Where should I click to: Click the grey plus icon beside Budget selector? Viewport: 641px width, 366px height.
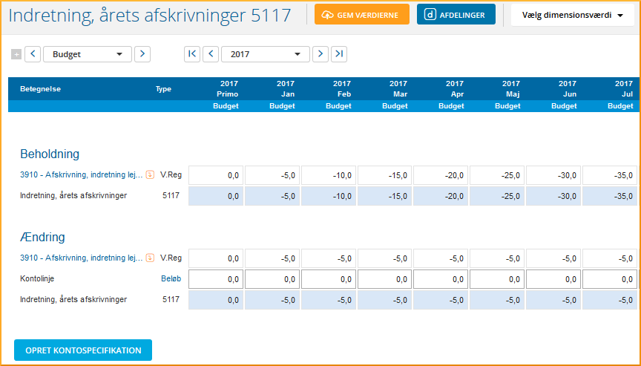(x=16, y=54)
